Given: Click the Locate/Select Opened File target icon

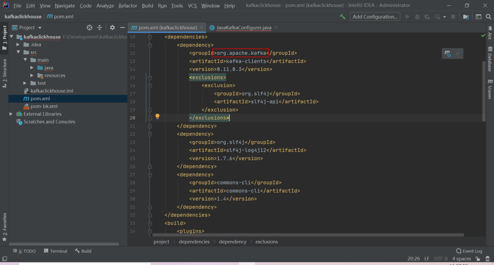Looking at the screenshot, I should coord(89,28).
